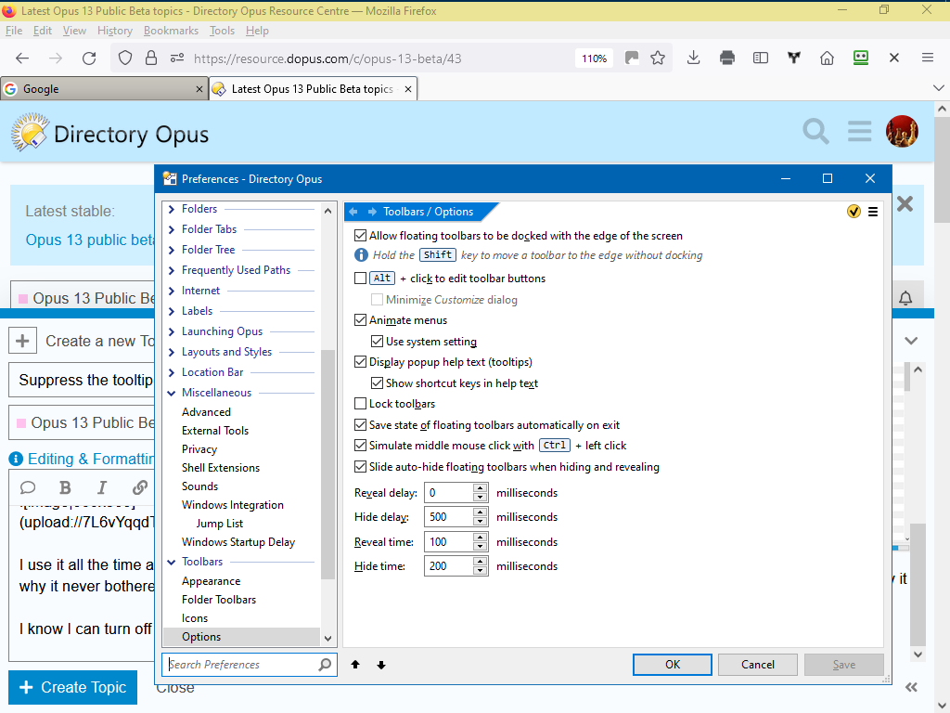
Task: Click the tracking protection shield icon
Action: (125, 58)
